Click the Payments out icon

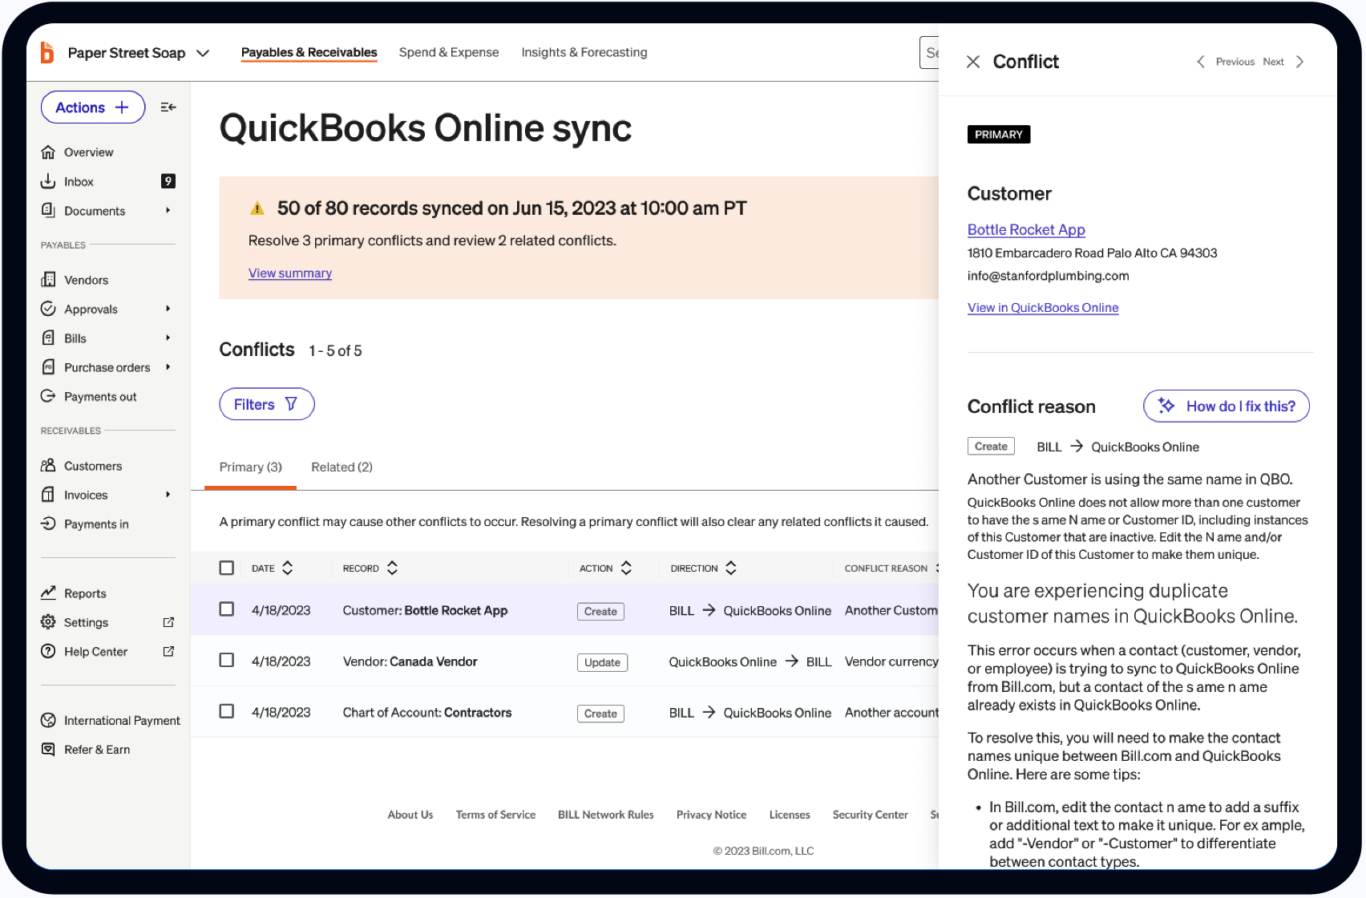pos(48,396)
